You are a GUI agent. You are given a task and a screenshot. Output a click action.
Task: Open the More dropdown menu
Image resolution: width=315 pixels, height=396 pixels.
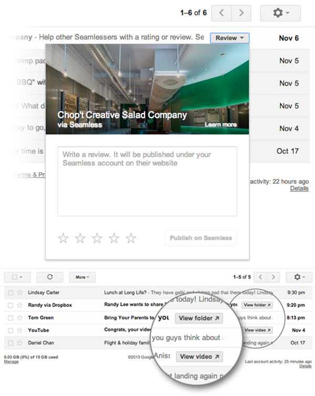click(x=82, y=277)
